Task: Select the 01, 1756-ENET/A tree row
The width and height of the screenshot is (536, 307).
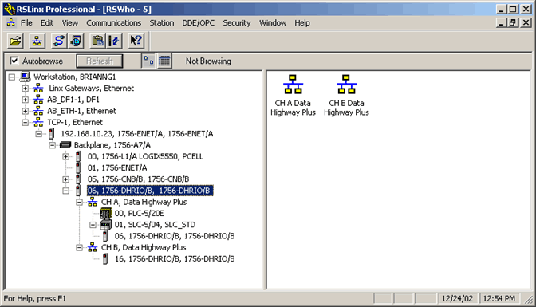Action: [117, 168]
